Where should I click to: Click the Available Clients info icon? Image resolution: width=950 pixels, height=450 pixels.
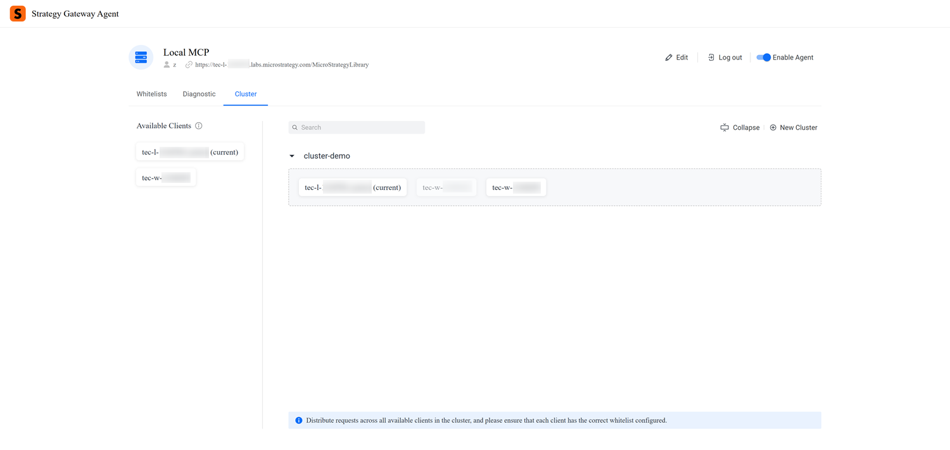[199, 126]
